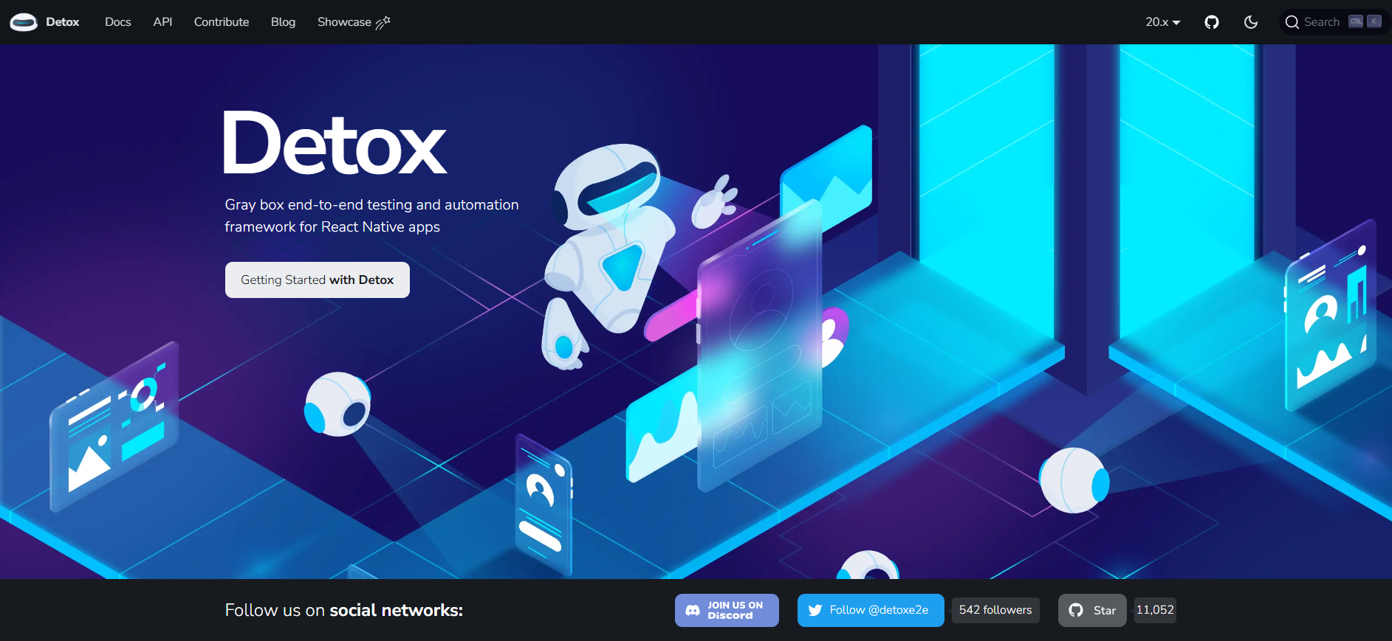Click the Search input field
1392x641 pixels.
(1333, 22)
